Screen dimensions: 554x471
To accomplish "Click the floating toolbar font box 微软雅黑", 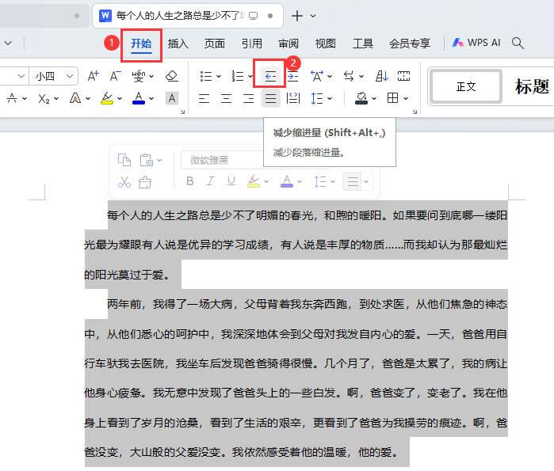I will (223, 160).
